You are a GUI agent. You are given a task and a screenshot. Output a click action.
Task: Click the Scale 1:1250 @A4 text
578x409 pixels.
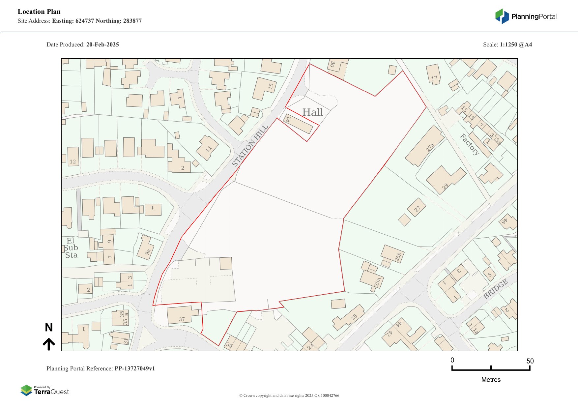(x=507, y=44)
